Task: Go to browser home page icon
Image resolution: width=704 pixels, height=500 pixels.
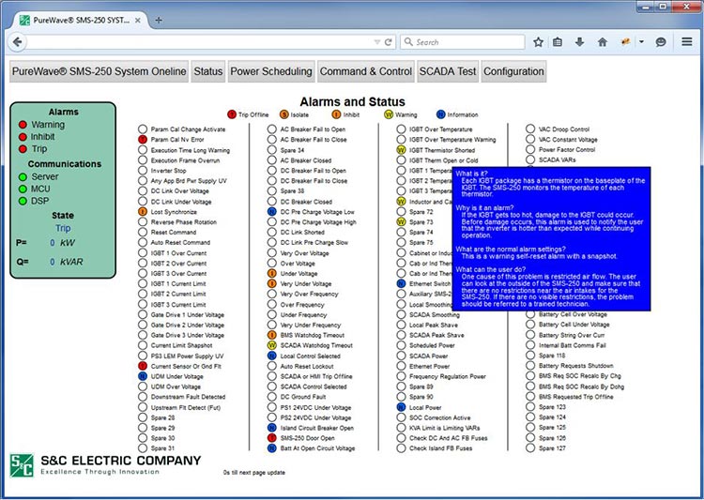Action: [603, 41]
